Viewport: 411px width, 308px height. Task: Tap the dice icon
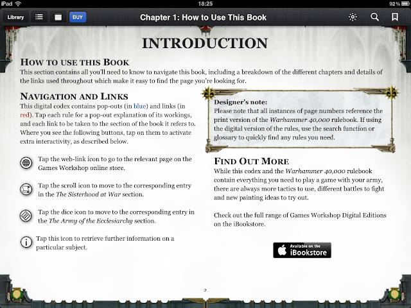26,216
